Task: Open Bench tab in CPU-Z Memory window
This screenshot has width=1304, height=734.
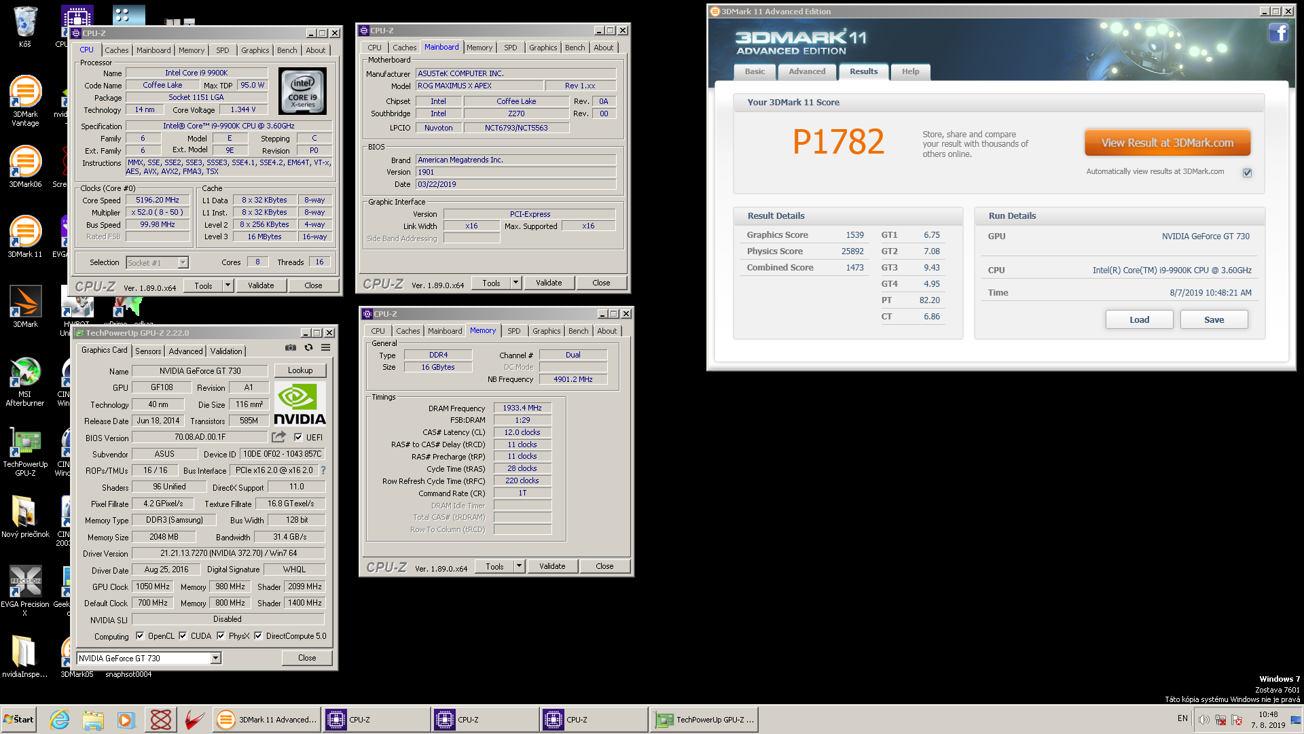Action: click(x=579, y=331)
